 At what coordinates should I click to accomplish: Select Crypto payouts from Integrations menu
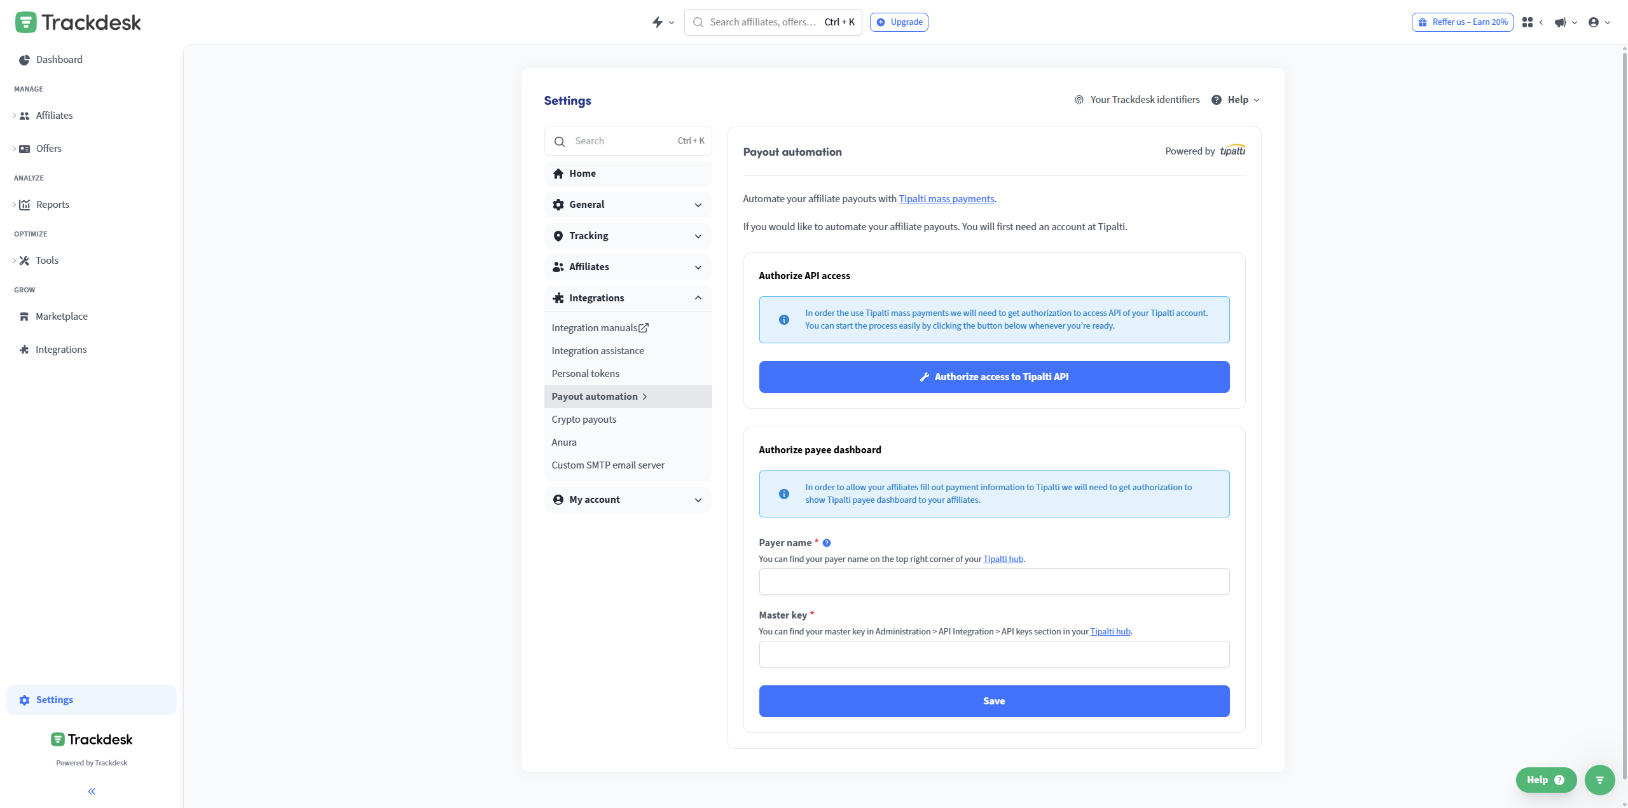[x=583, y=419]
